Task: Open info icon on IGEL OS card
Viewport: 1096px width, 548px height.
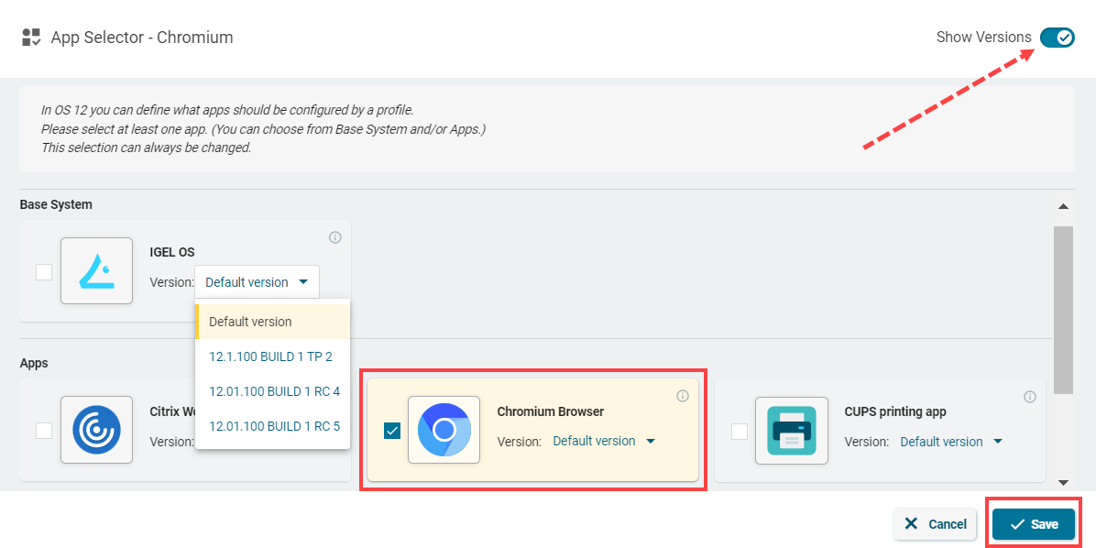Action: (335, 237)
